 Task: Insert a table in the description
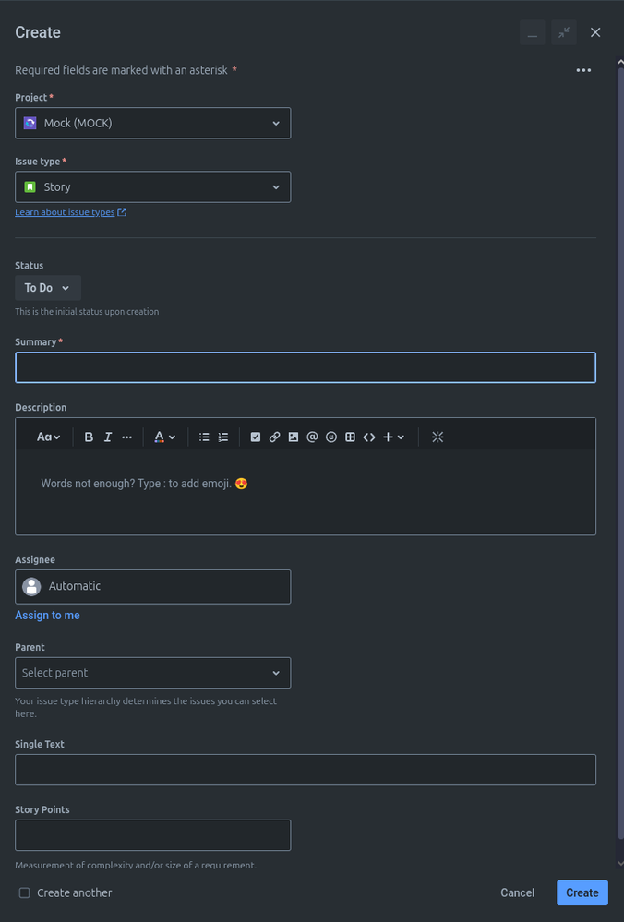pos(350,437)
